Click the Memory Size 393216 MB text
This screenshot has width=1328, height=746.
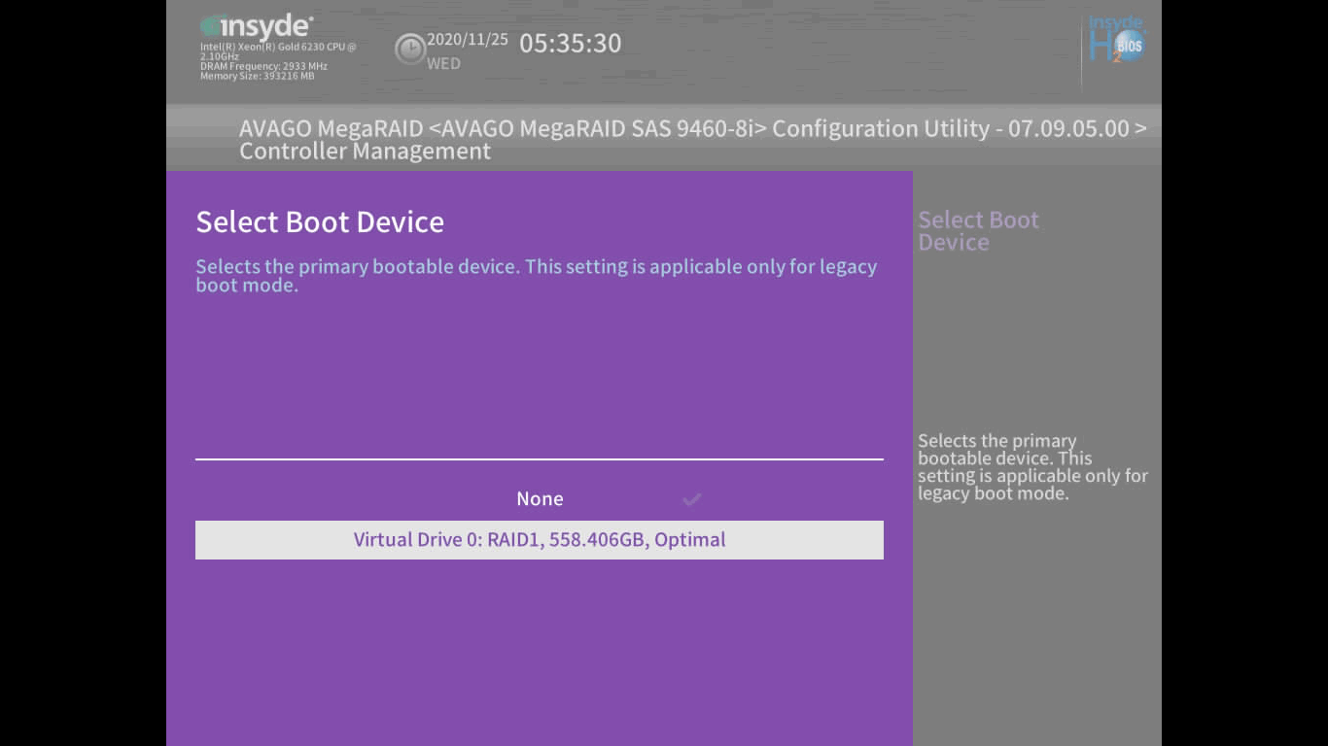[257, 76]
